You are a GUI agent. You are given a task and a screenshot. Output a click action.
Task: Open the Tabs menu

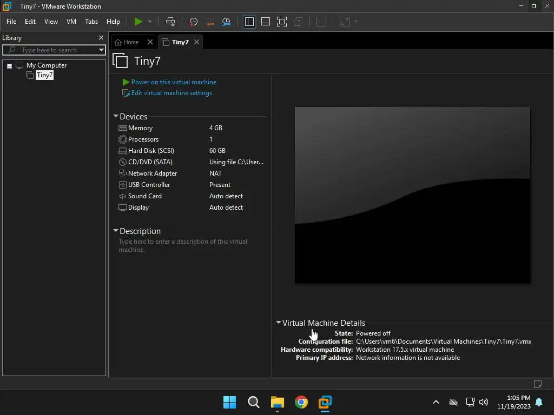click(91, 22)
